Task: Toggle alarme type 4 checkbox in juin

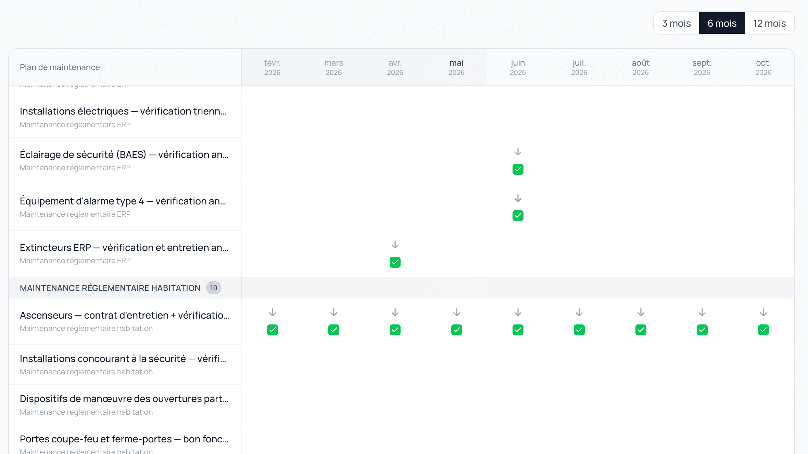Action: [x=518, y=216]
